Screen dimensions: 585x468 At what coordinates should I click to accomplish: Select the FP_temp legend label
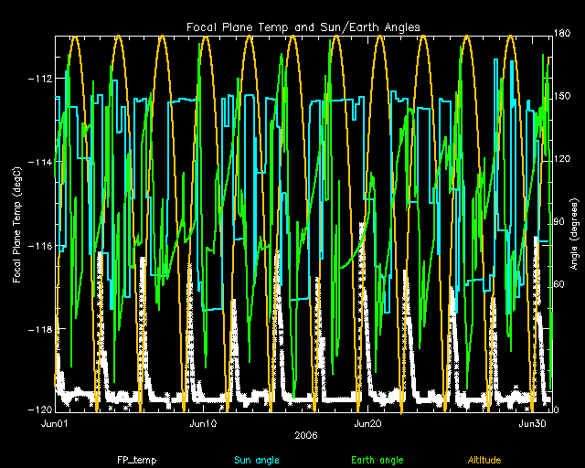[x=133, y=459]
